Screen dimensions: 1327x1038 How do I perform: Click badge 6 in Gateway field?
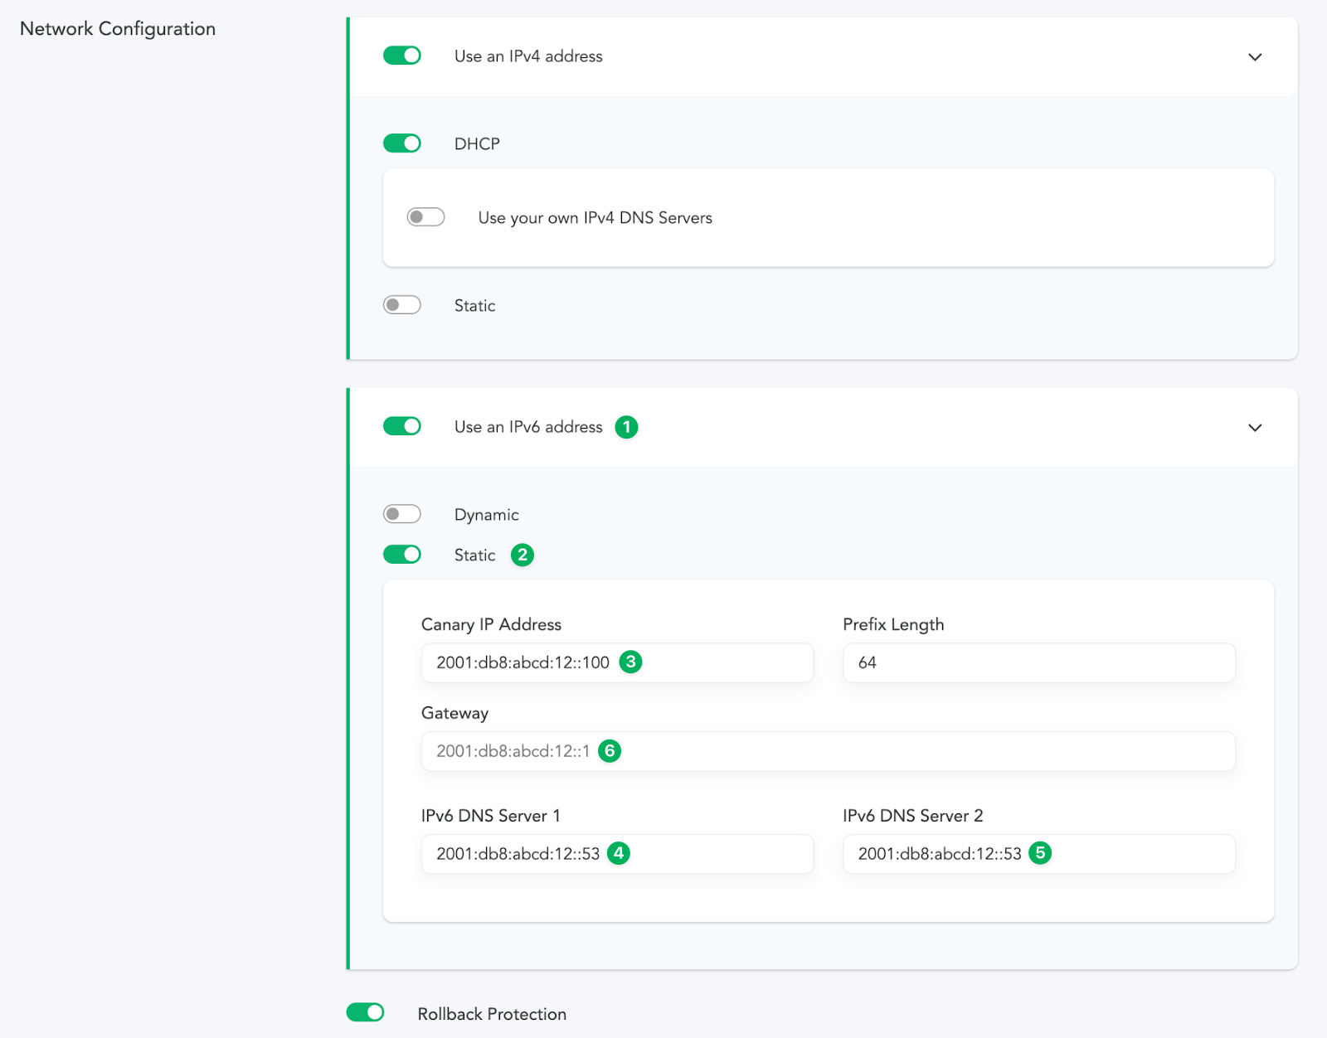pos(610,751)
